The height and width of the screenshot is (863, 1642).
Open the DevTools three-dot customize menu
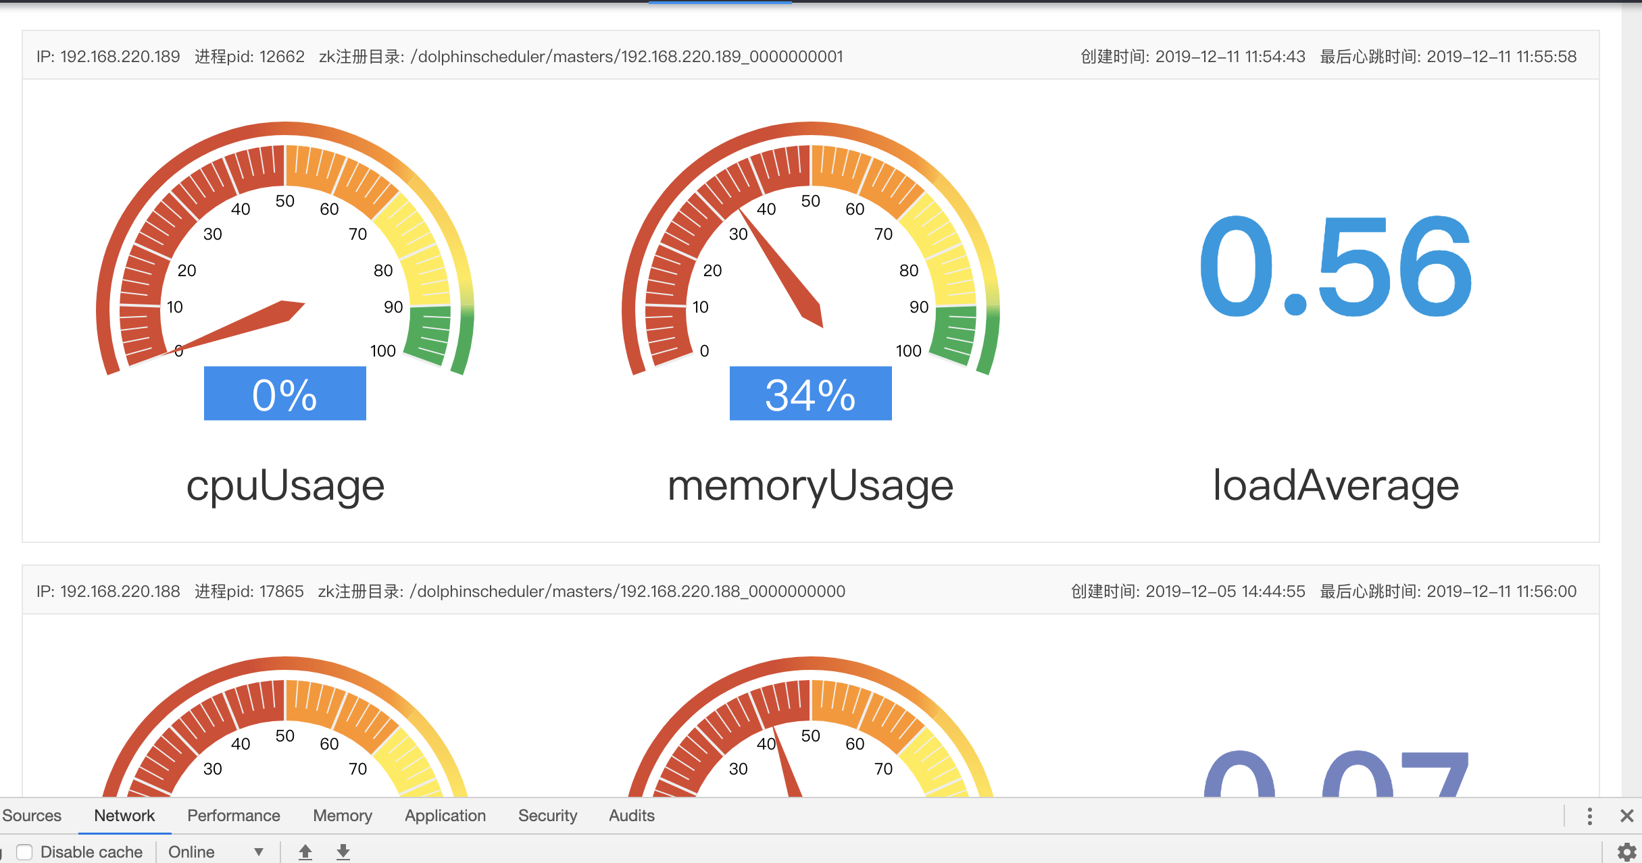point(1589,816)
